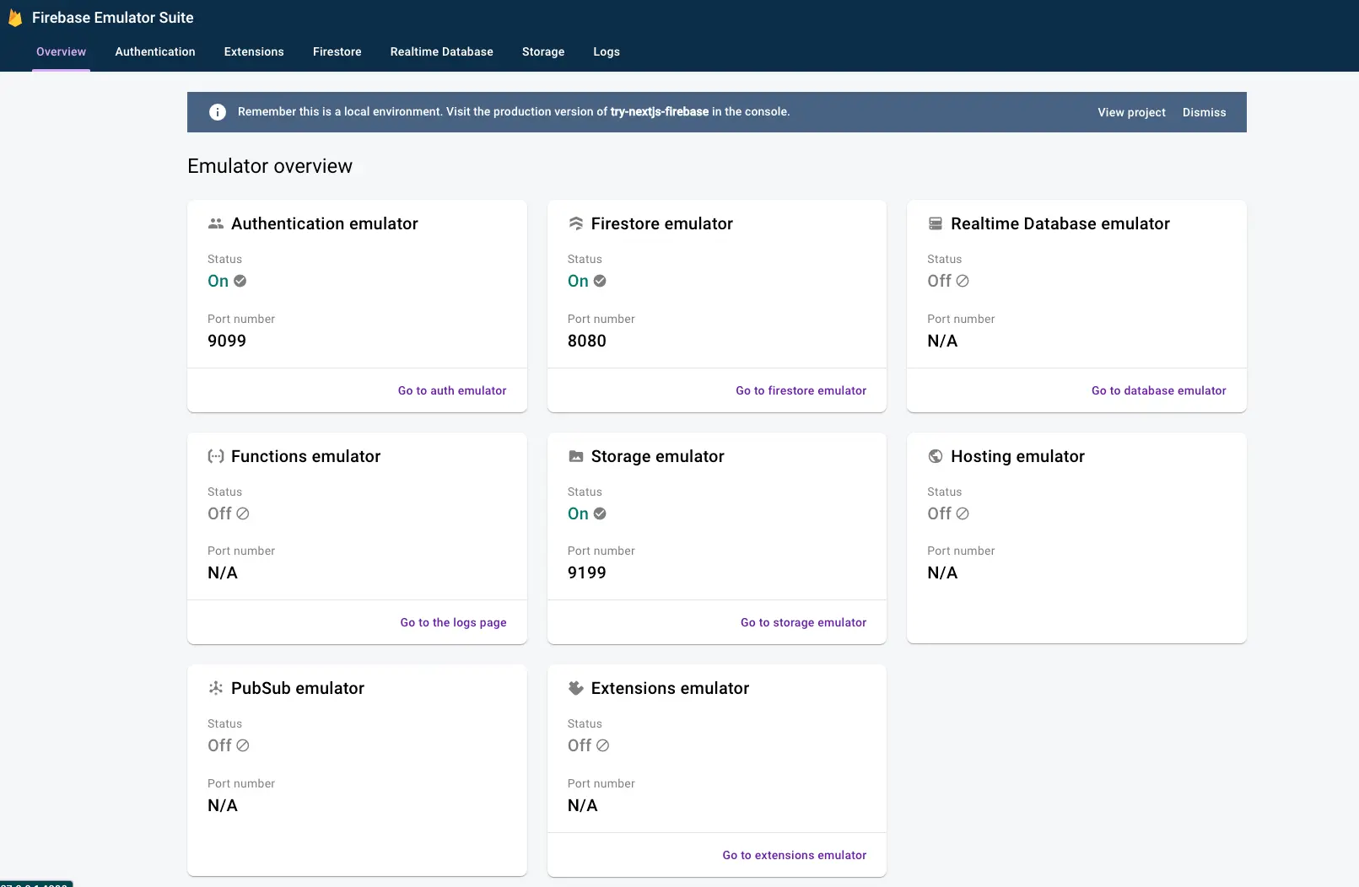
Task: Select the Overview tab
Action: click(x=61, y=51)
